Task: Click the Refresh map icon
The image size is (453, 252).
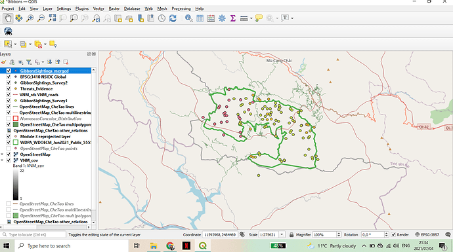Action: click(173, 18)
